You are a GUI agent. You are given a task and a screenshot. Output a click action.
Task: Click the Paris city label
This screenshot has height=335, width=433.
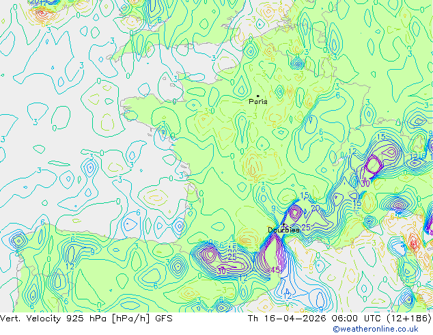point(258,101)
